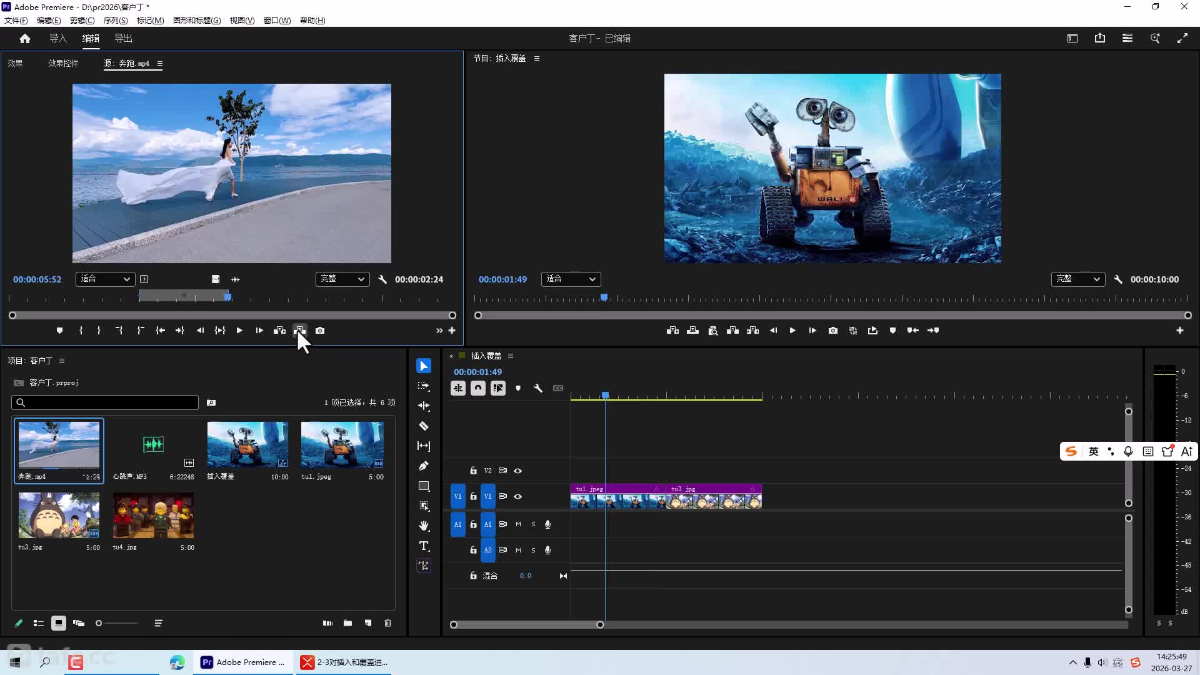The image size is (1200, 675).
Task: Select the Slip tool
Action: (x=424, y=446)
